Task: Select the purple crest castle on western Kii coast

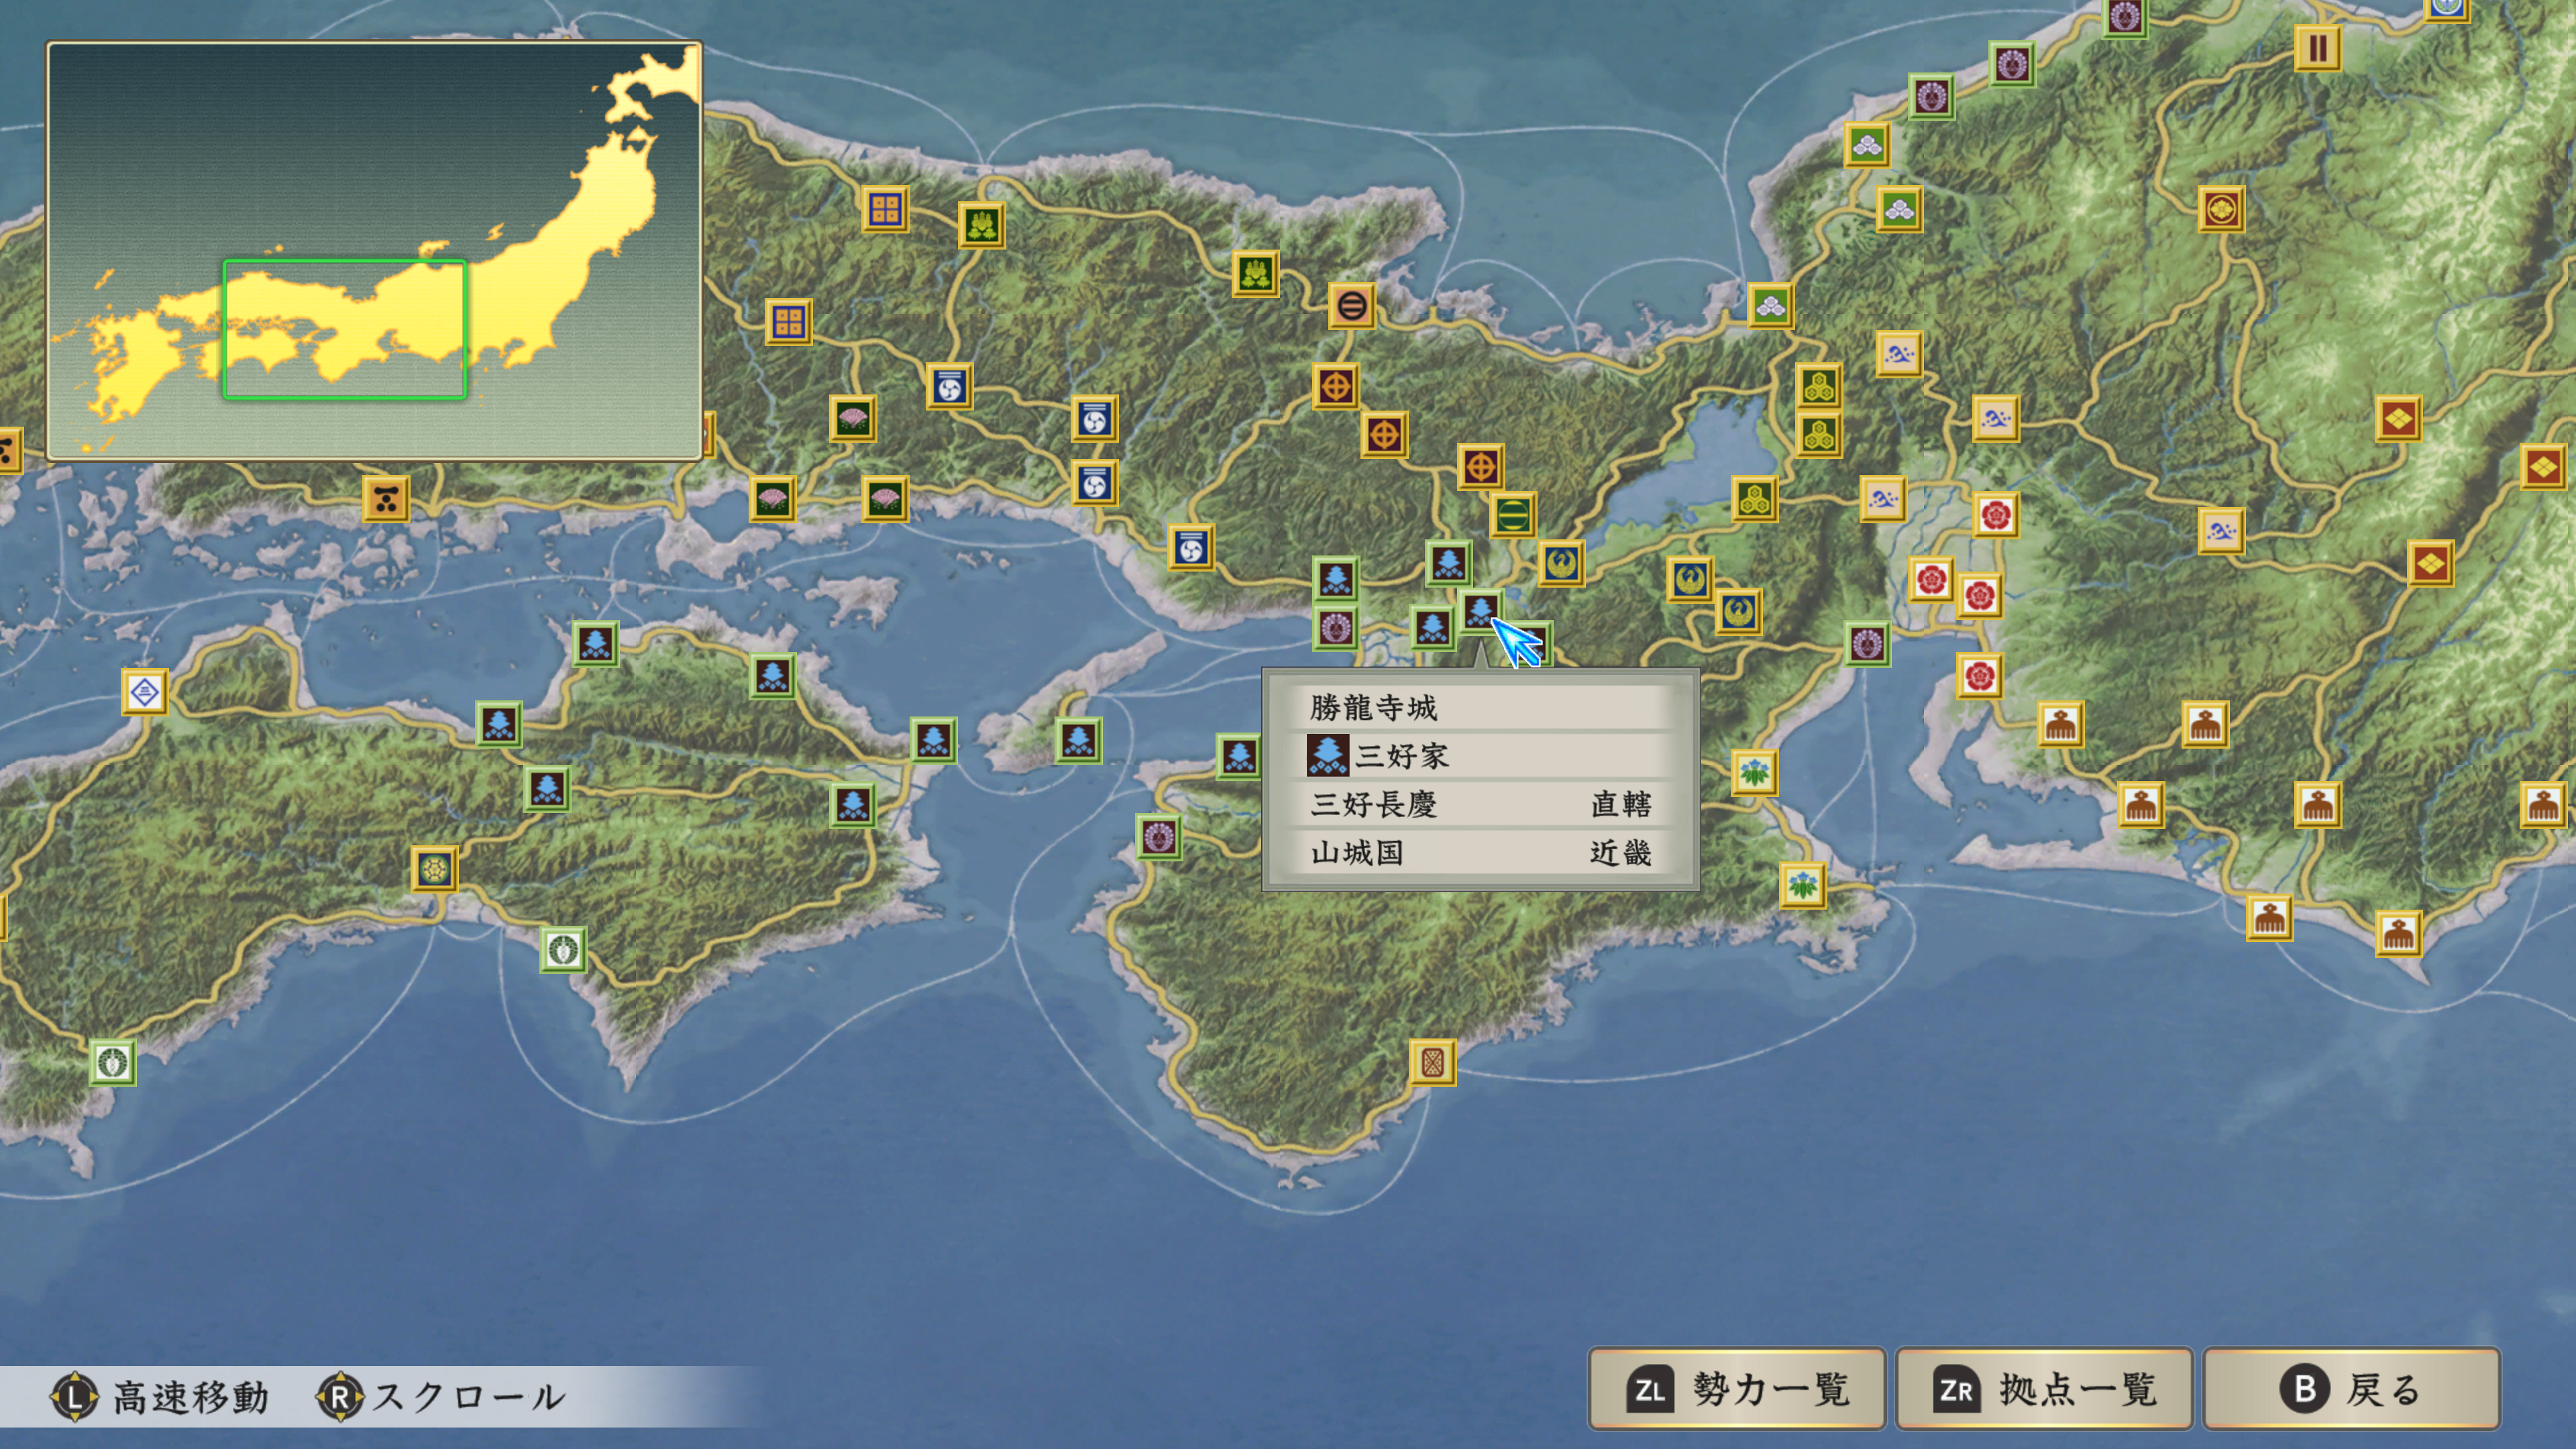Action: (x=1158, y=836)
